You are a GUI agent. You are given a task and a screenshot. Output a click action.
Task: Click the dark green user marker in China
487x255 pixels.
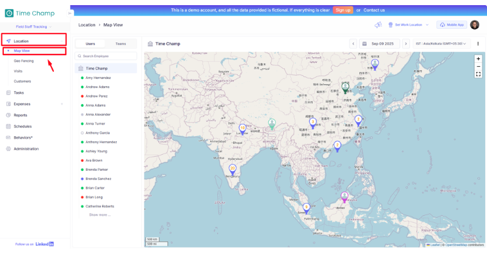[345, 87]
